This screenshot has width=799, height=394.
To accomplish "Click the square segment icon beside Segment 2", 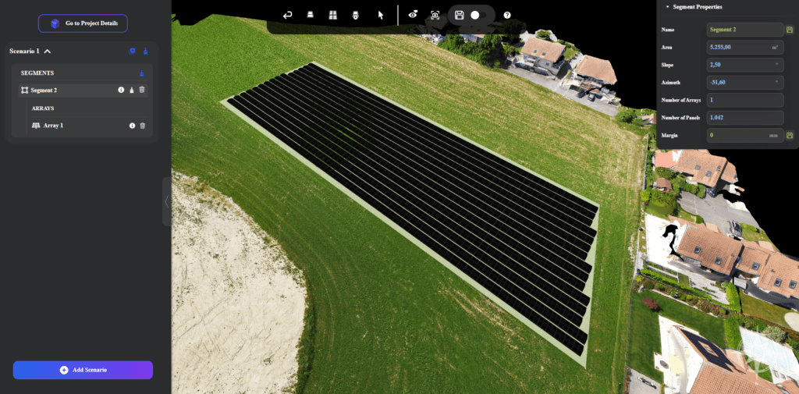I will (24, 91).
